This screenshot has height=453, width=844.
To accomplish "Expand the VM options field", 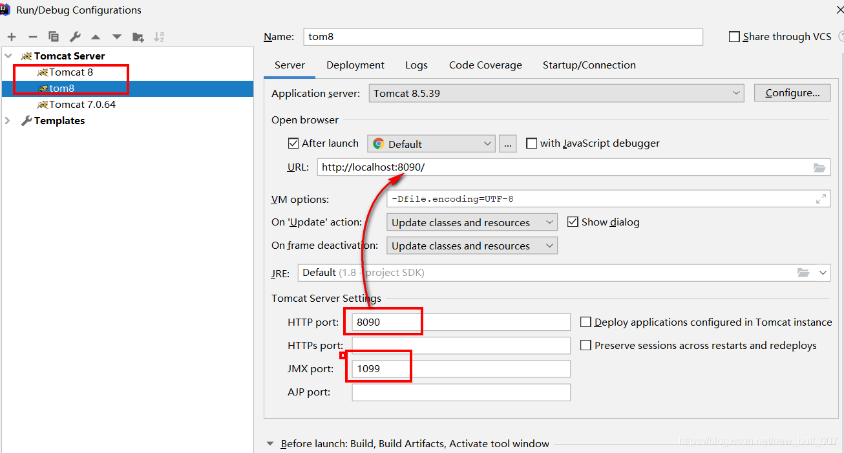I will point(821,199).
